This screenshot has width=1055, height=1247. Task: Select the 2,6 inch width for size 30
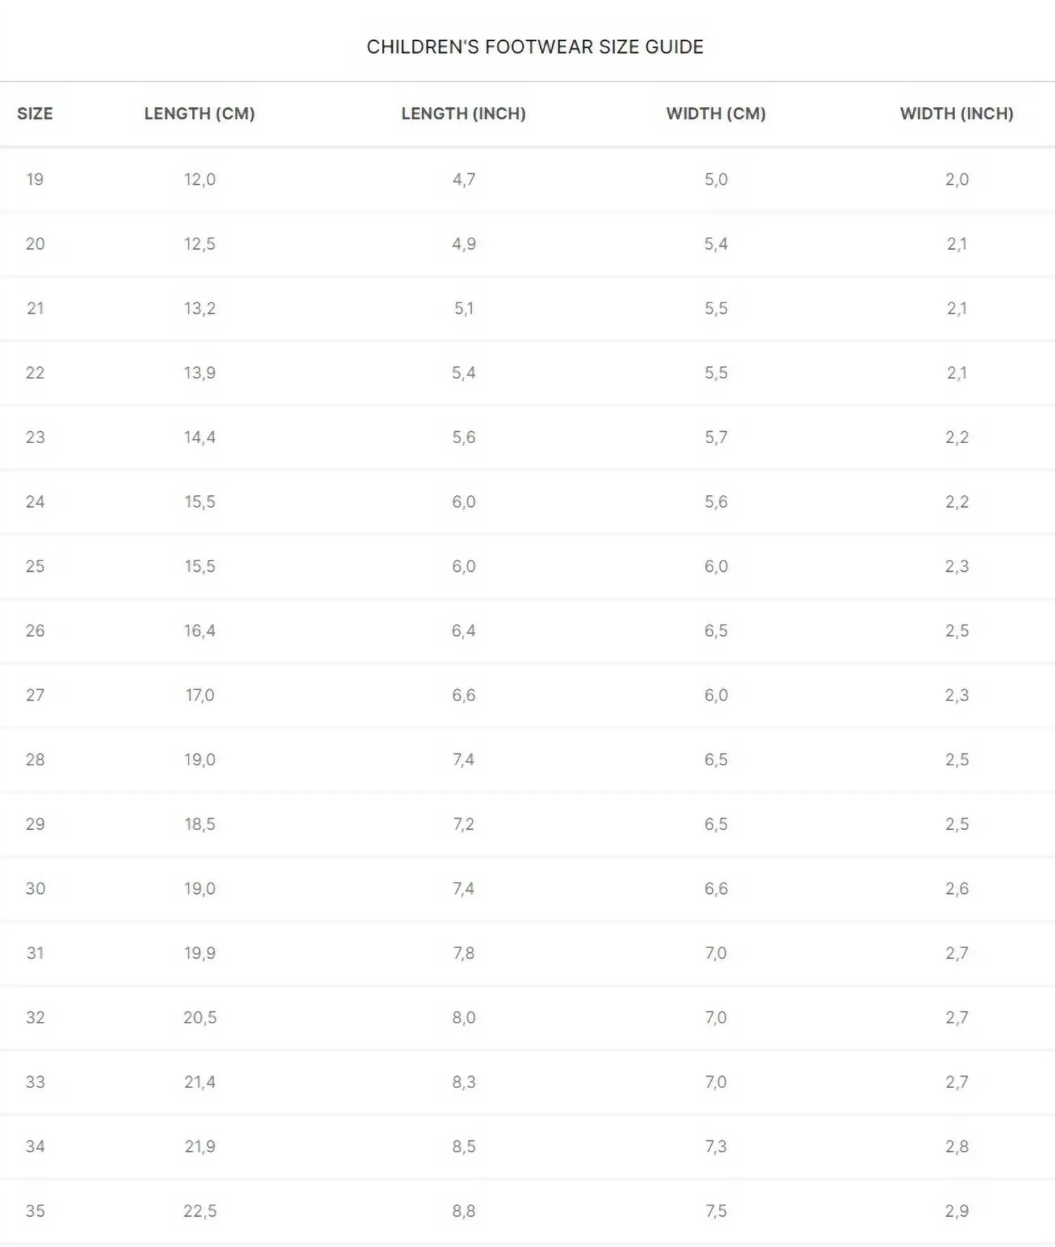(x=957, y=889)
